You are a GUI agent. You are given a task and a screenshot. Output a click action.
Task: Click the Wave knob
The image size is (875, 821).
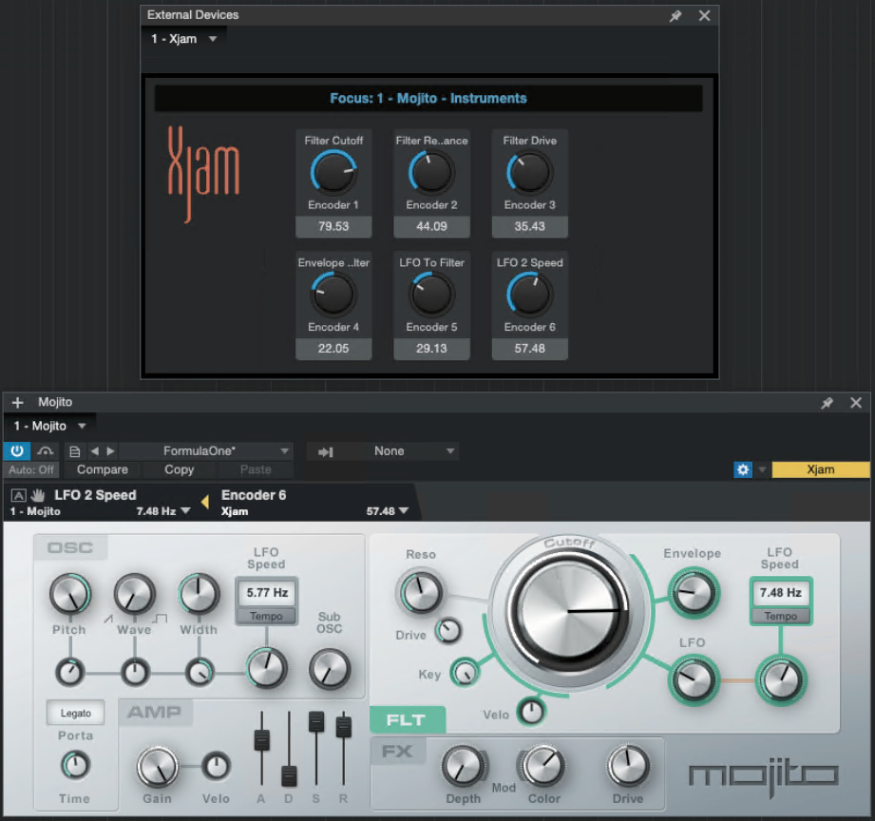point(134,594)
